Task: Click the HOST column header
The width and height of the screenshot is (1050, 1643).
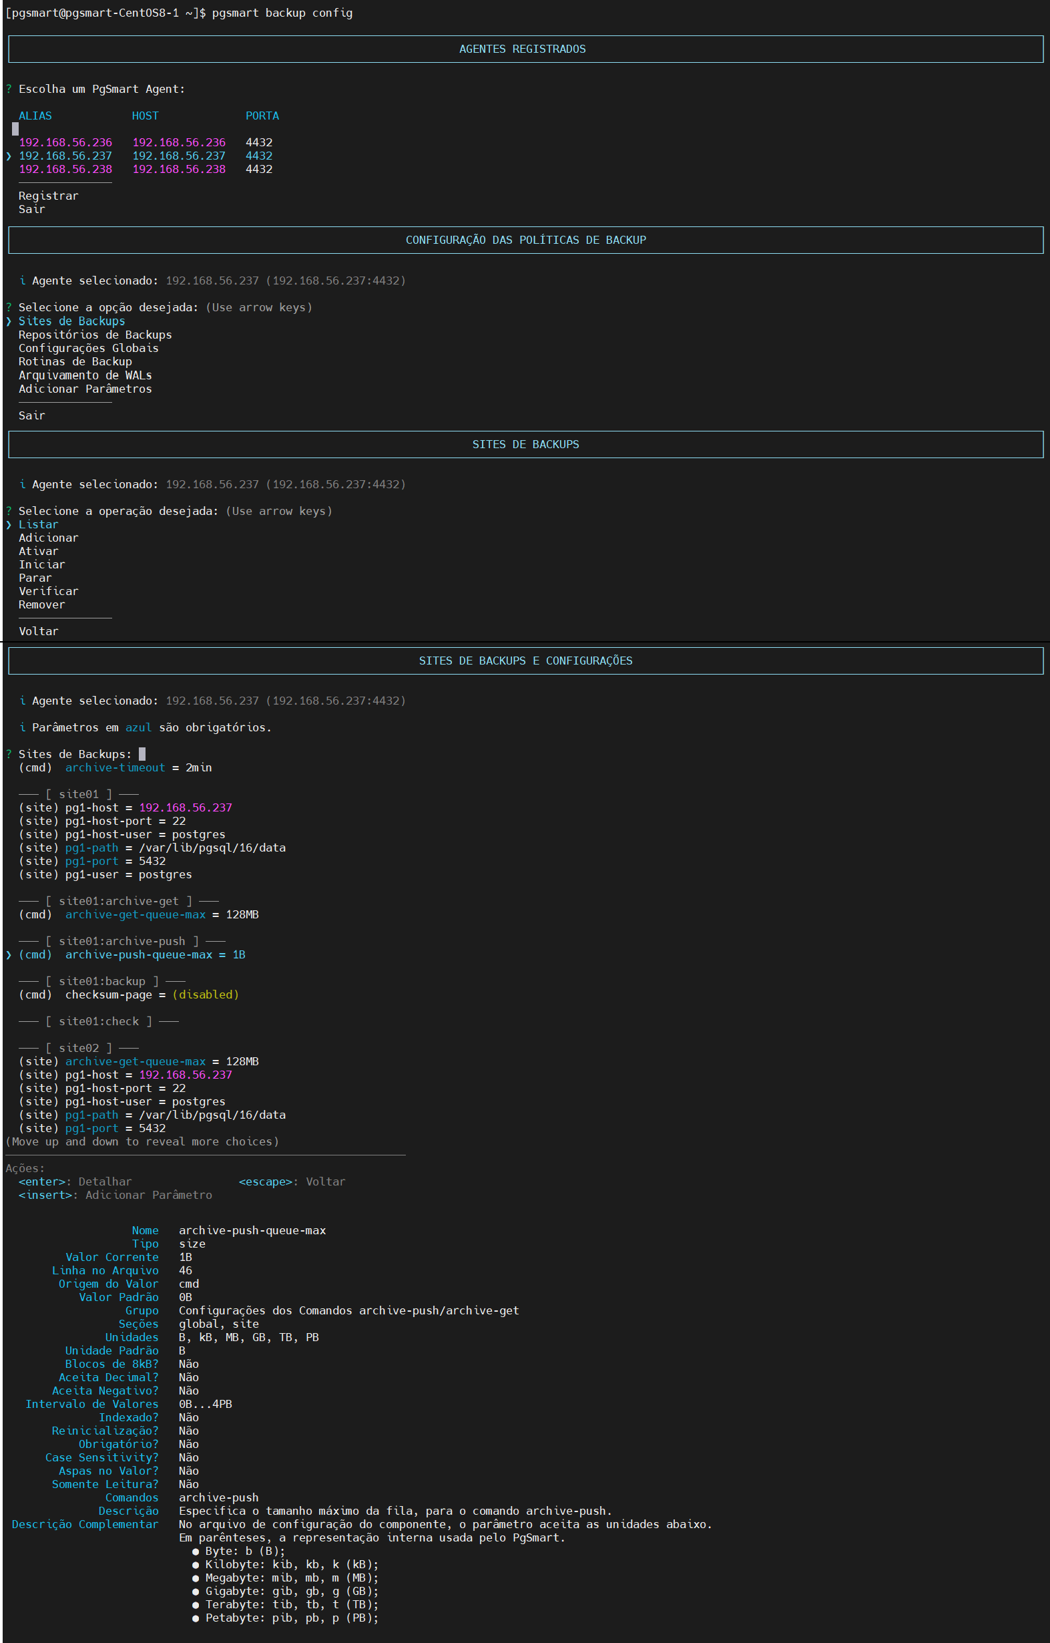Action: 146,116
